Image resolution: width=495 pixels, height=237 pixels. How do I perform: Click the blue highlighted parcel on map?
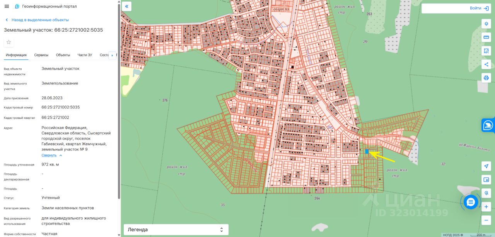click(x=367, y=151)
